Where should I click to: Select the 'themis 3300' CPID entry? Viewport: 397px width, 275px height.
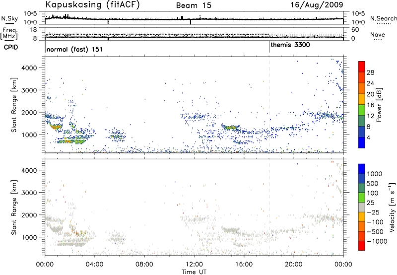290,45
